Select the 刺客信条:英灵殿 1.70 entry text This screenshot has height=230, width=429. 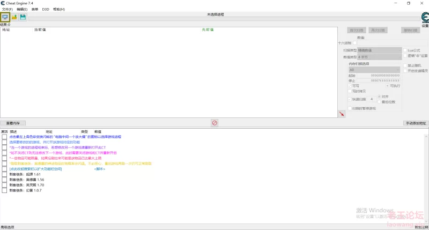(26, 185)
